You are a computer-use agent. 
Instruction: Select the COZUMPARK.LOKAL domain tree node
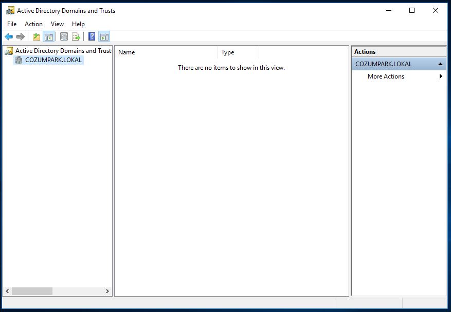[x=53, y=60]
